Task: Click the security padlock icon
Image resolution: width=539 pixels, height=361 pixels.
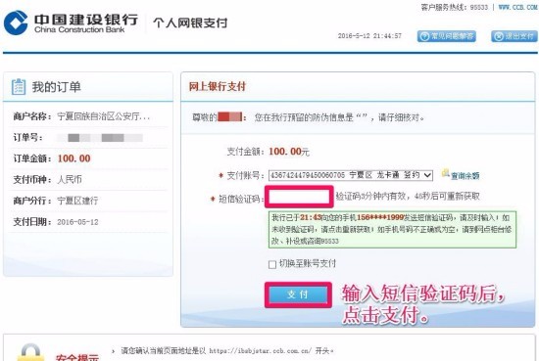Action: 30,352
